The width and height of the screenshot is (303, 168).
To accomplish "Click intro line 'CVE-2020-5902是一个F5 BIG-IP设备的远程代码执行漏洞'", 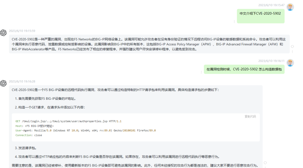I will pos(115,90).
